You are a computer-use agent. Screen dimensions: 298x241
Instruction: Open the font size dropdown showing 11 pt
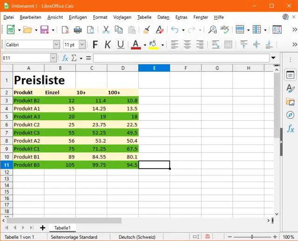point(82,45)
